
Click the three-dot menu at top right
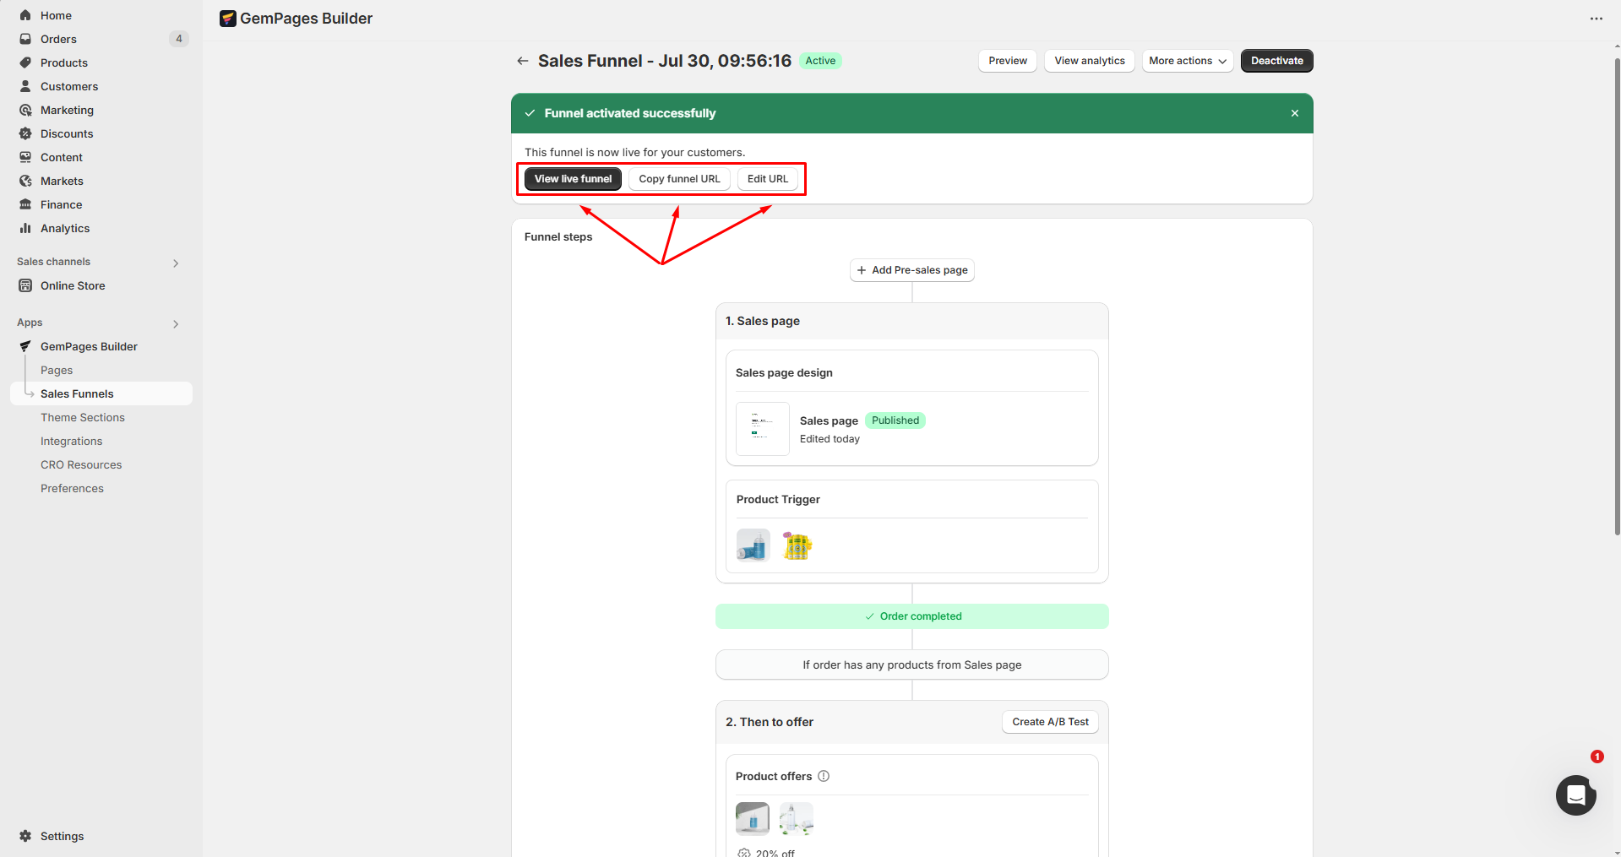[x=1596, y=19]
